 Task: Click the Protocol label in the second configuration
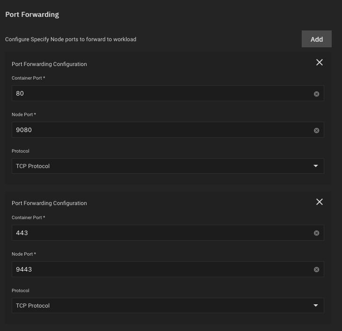coord(21,291)
